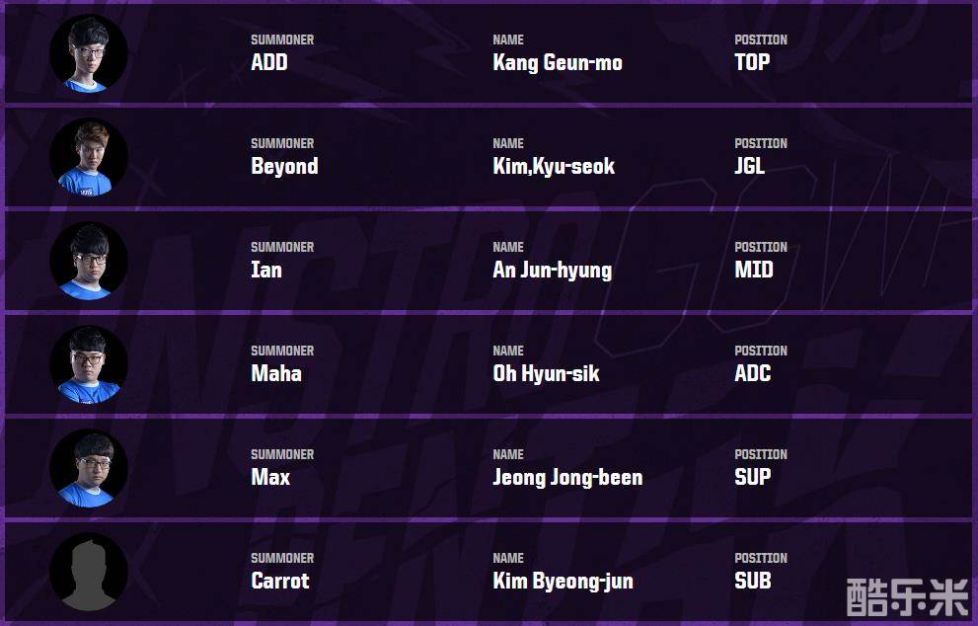Click player name Kim,Kyu-seok
978x626 pixels.
click(x=554, y=167)
